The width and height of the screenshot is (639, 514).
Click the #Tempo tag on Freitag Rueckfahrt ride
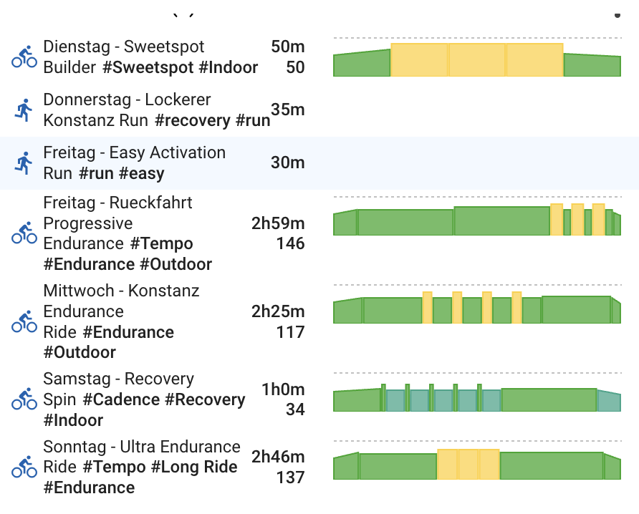point(161,244)
